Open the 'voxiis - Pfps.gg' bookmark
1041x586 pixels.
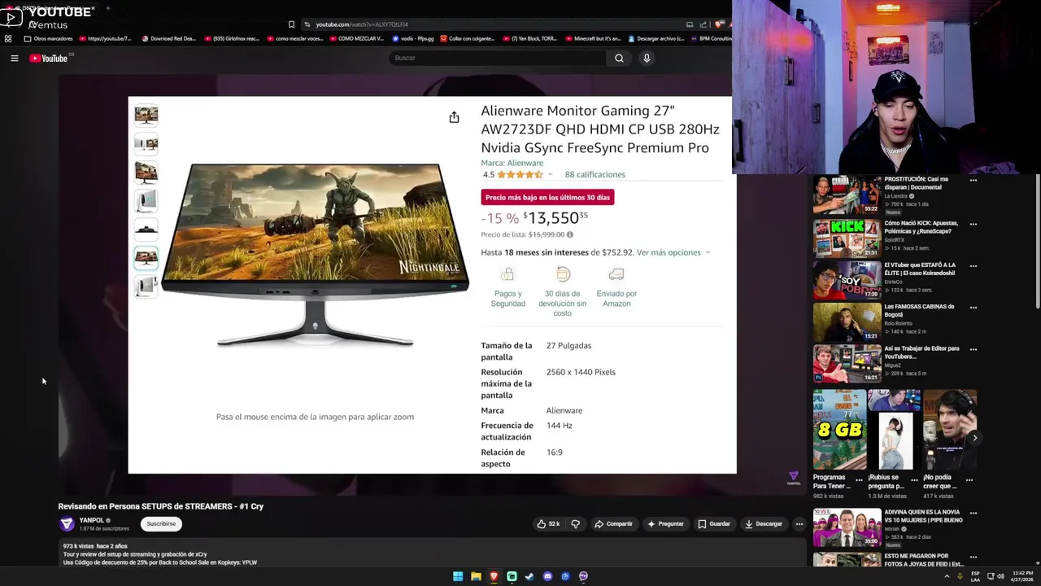point(413,38)
